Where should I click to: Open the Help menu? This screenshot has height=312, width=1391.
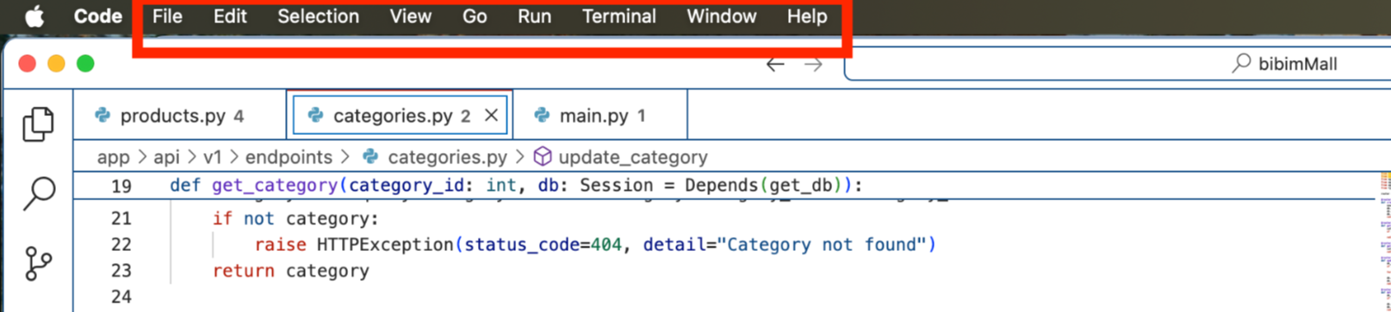(x=807, y=16)
